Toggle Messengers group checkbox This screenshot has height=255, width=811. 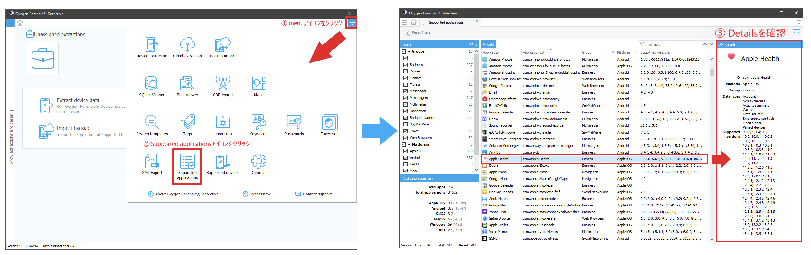[406, 98]
